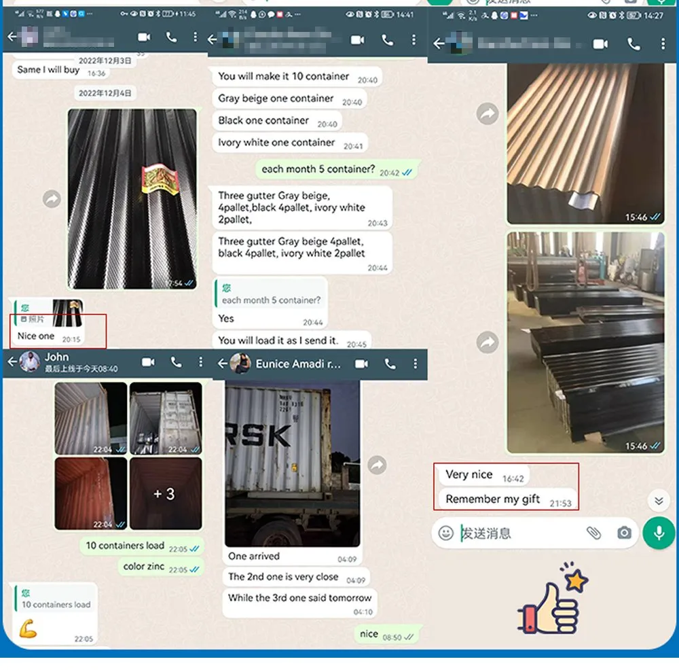679x670 pixels.
Task: Tap forward arrow beside the Maersk container photo
Action: click(x=377, y=465)
